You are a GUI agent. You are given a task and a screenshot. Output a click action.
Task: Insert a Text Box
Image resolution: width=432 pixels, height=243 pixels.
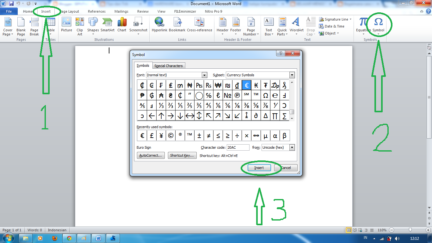pyautogui.click(x=269, y=27)
